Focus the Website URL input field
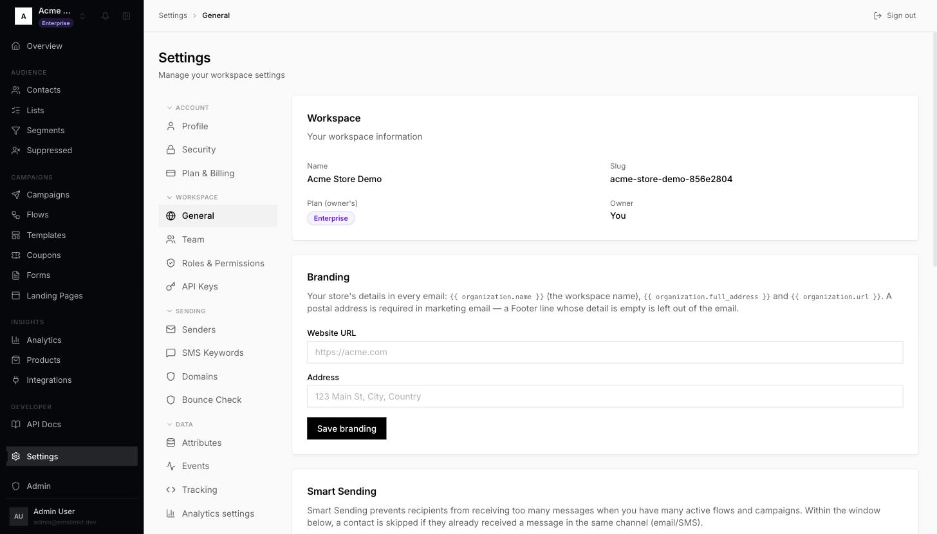 605,353
